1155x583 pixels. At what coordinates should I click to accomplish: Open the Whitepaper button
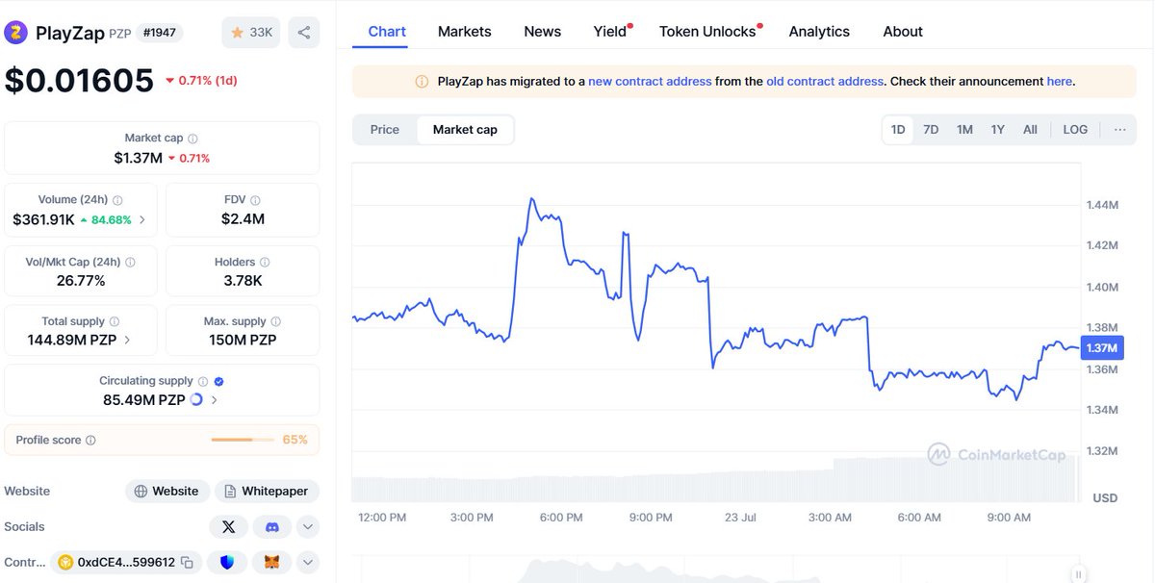267,491
